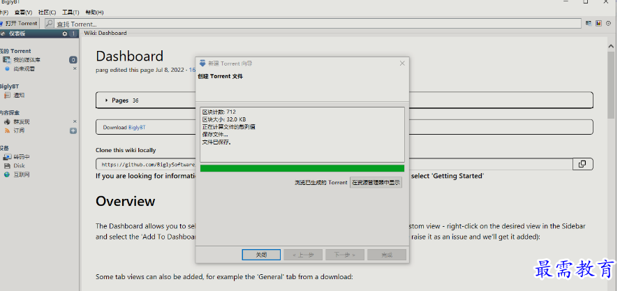This screenshot has width=620, height=291.
Task: Click the globe icon beside 群发现
Action: (x=7, y=122)
